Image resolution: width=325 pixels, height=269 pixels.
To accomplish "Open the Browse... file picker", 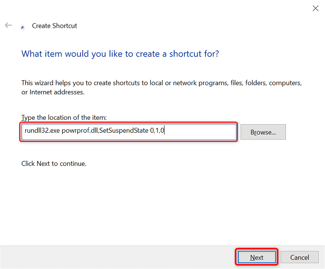I will 263,132.
